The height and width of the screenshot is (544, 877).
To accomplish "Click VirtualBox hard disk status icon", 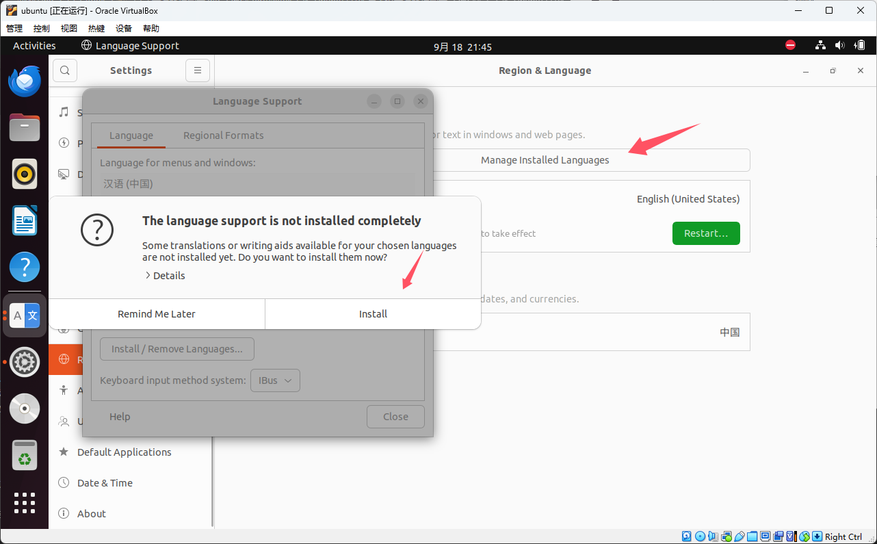I will tap(687, 536).
